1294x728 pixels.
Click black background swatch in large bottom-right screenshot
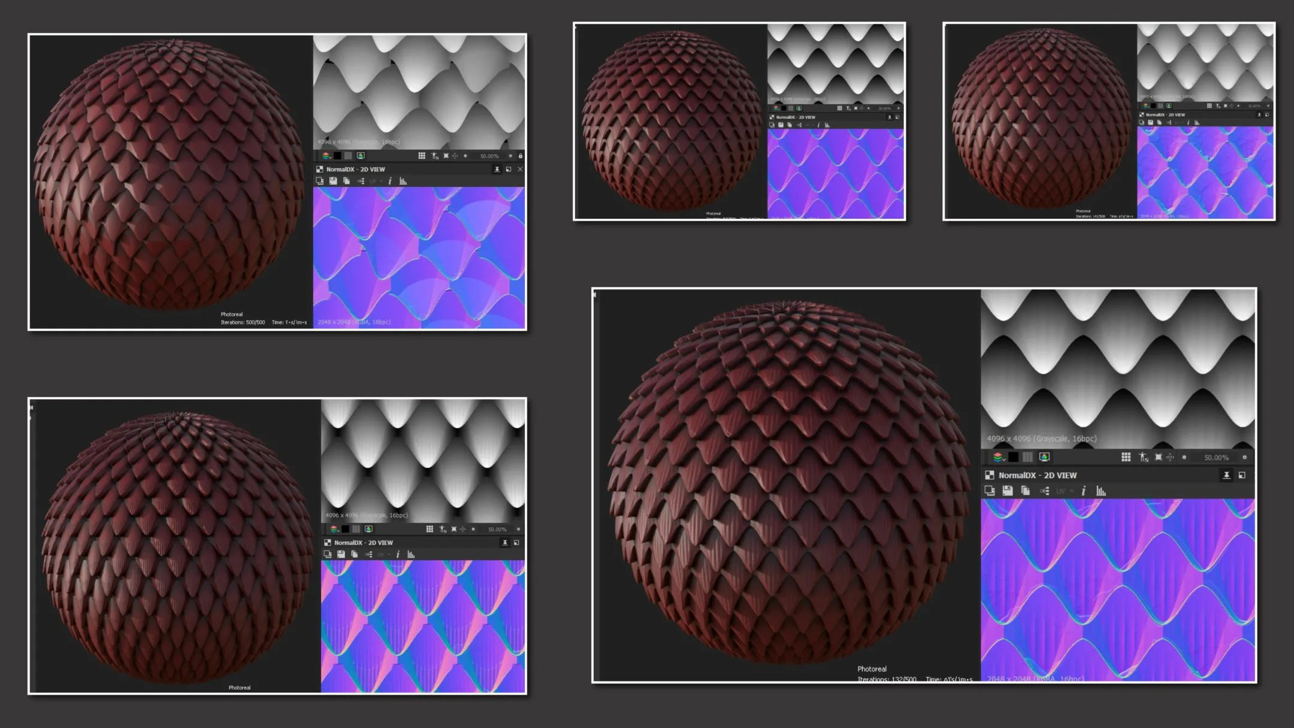1013,457
